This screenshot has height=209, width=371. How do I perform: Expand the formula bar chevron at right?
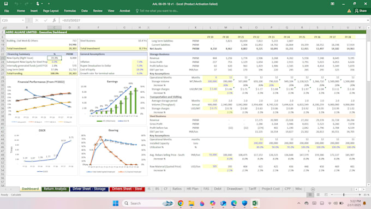pyautogui.click(x=368, y=20)
